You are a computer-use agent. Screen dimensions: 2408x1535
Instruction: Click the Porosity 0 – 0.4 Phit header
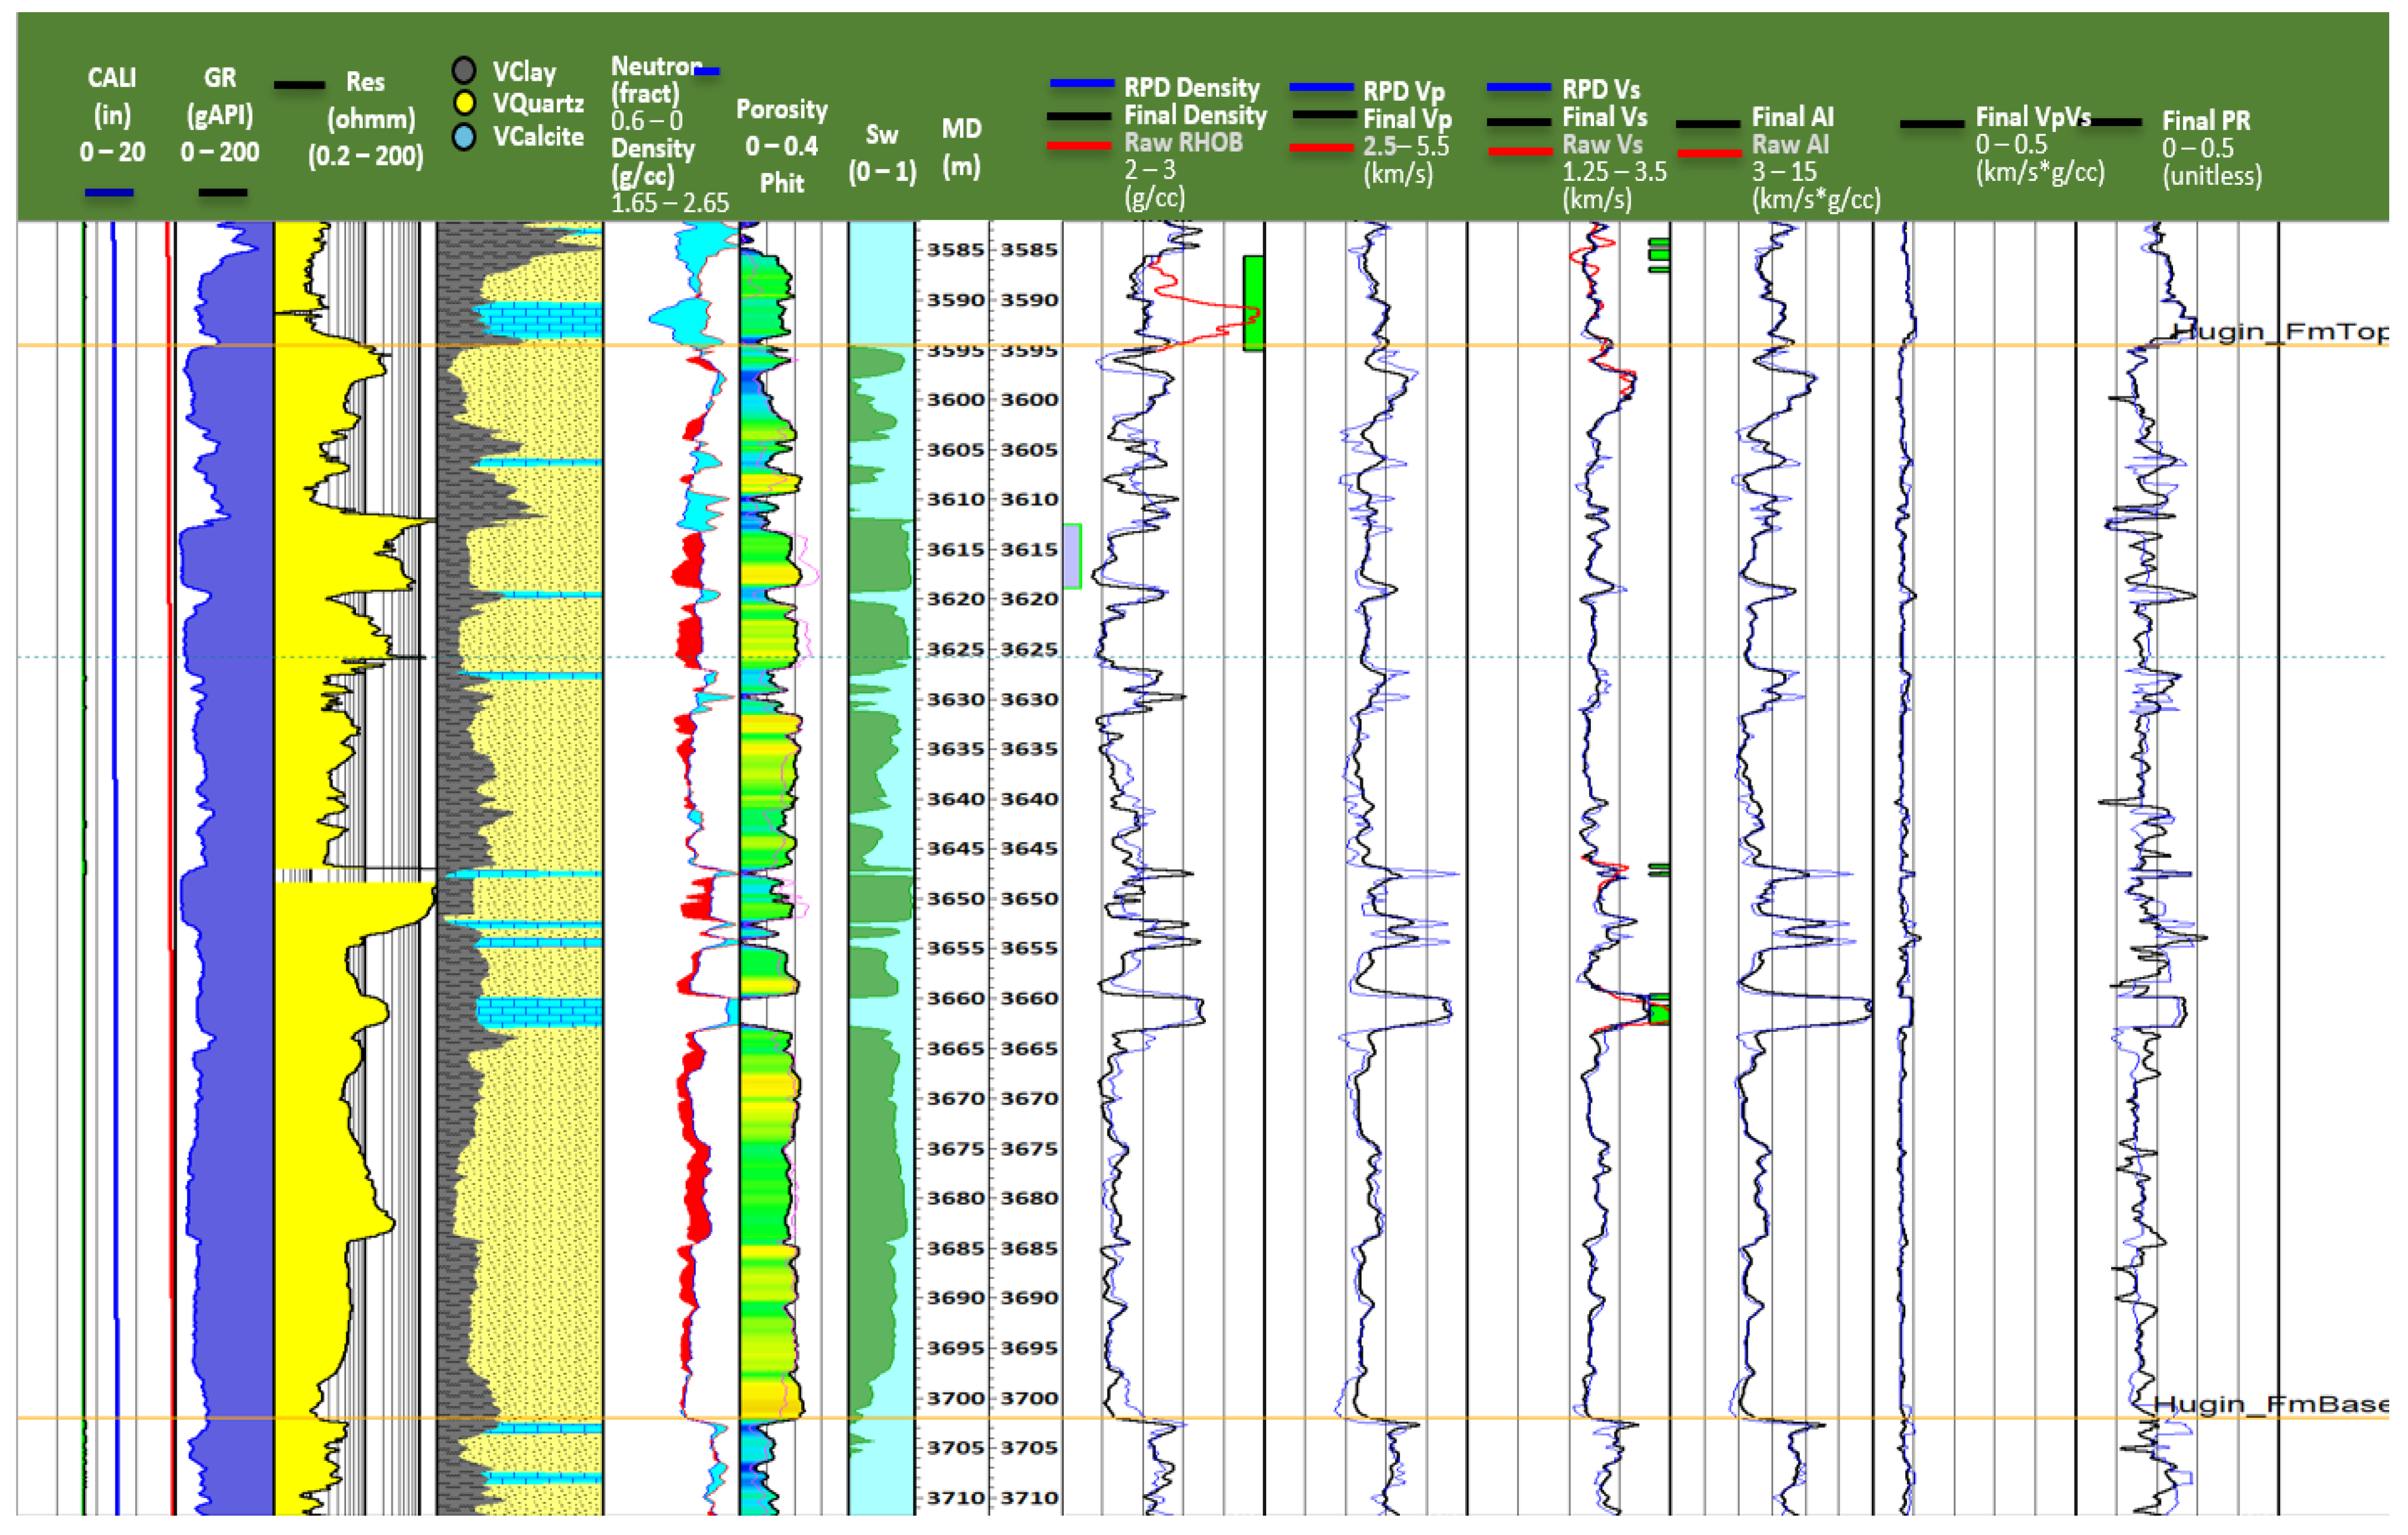tap(781, 145)
